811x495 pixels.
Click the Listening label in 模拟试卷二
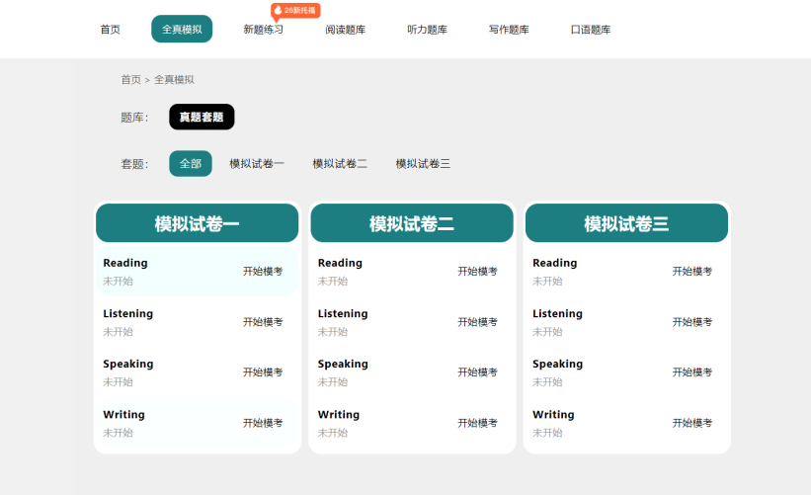(x=343, y=313)
